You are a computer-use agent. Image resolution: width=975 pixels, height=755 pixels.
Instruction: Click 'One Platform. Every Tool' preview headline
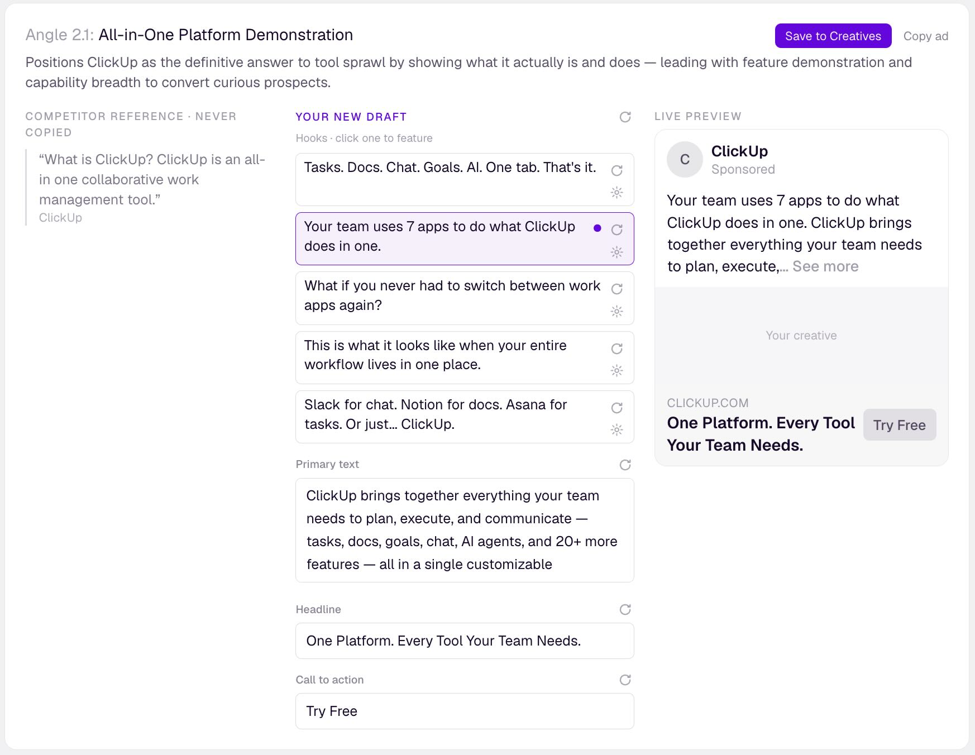coord(761,434)
